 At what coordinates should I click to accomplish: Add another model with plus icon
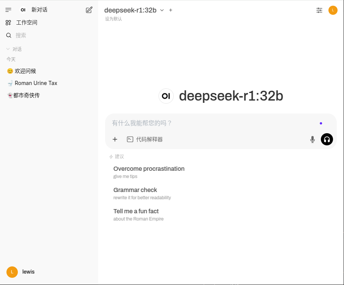coord(171,10)
